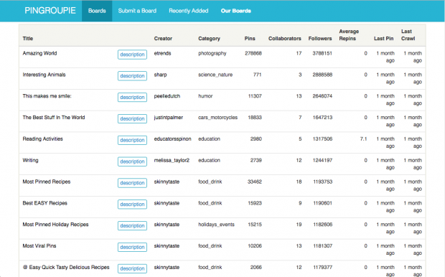Click creator justintpalmer

coord(168,118)
